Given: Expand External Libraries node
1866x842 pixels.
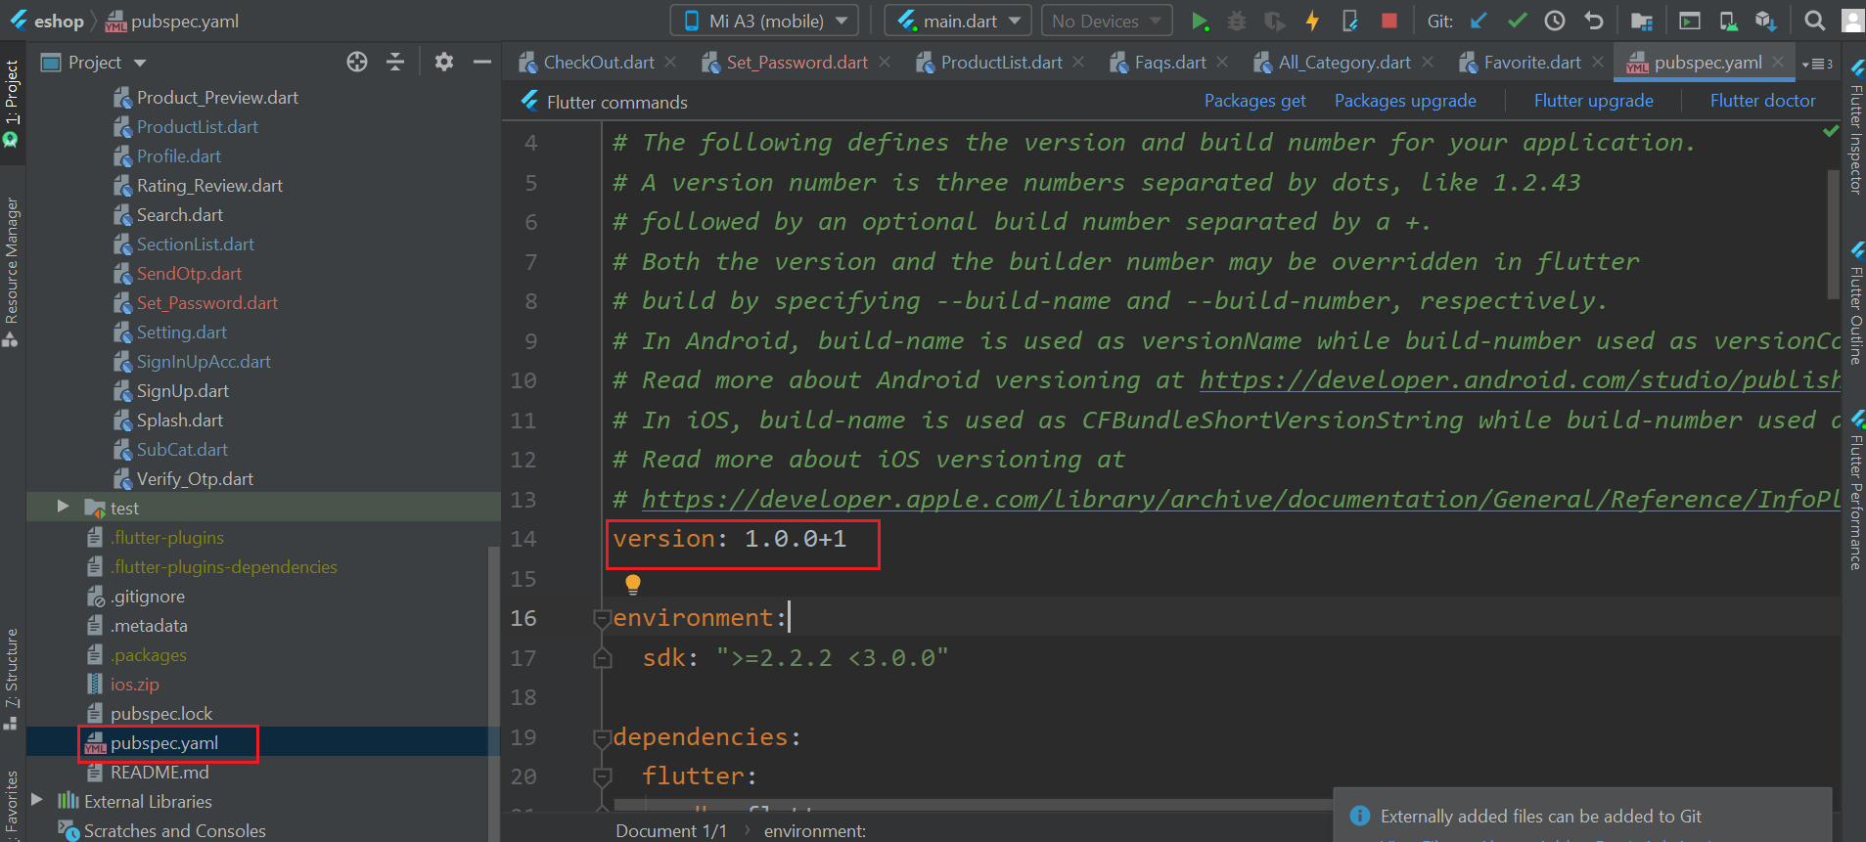Looking at the screenshot, I should coord(37,800).
